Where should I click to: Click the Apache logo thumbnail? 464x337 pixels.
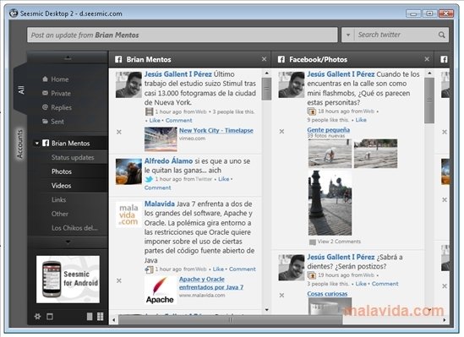click(x=160, y=291)
